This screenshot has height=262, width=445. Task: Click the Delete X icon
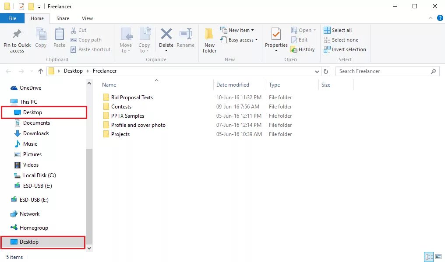click(166, 34)
